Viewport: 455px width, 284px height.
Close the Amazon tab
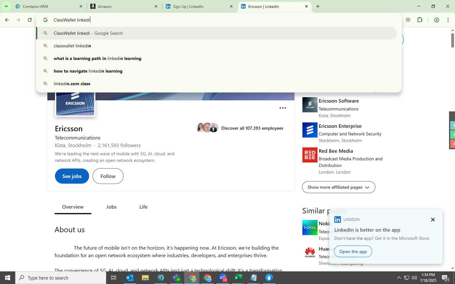(156, 6)
